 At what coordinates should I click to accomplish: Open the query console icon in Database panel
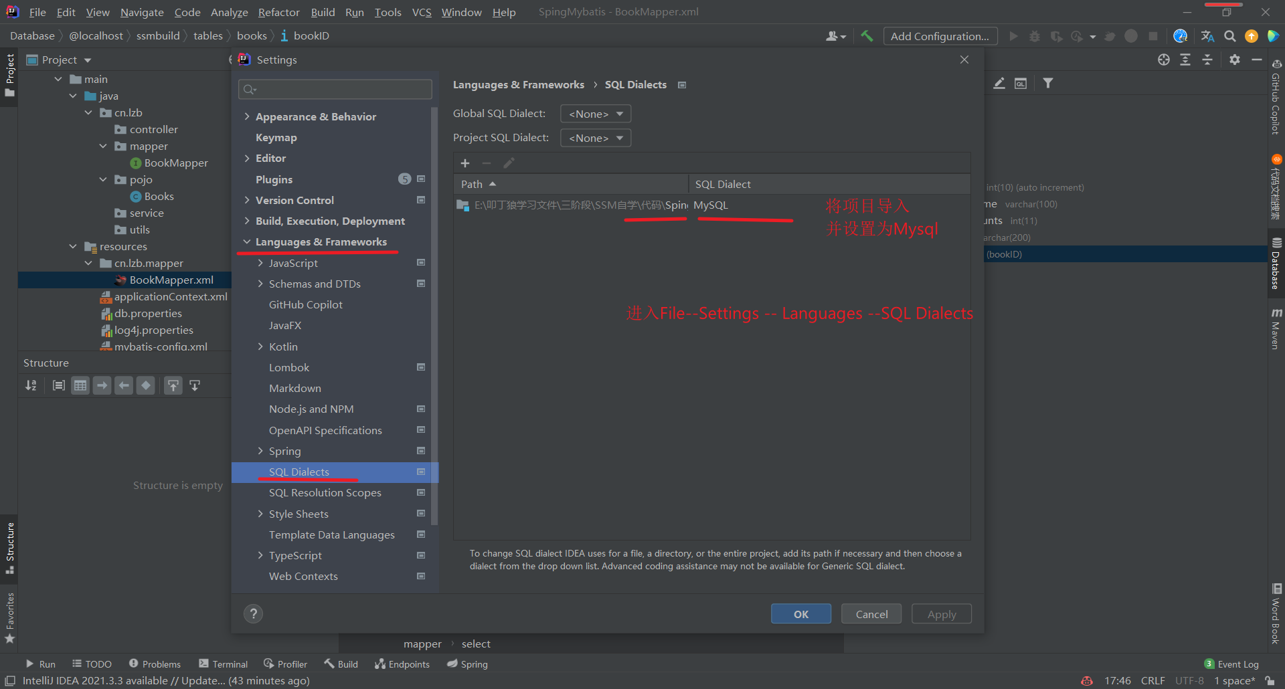pyautogui.click(x=1021, y=83)
